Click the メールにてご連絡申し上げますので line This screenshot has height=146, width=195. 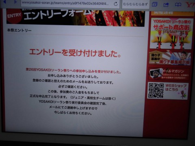point(73,108)
